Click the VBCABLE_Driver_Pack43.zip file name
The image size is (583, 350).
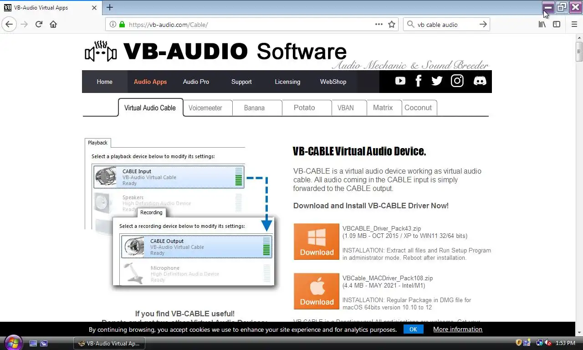[382, 229]
